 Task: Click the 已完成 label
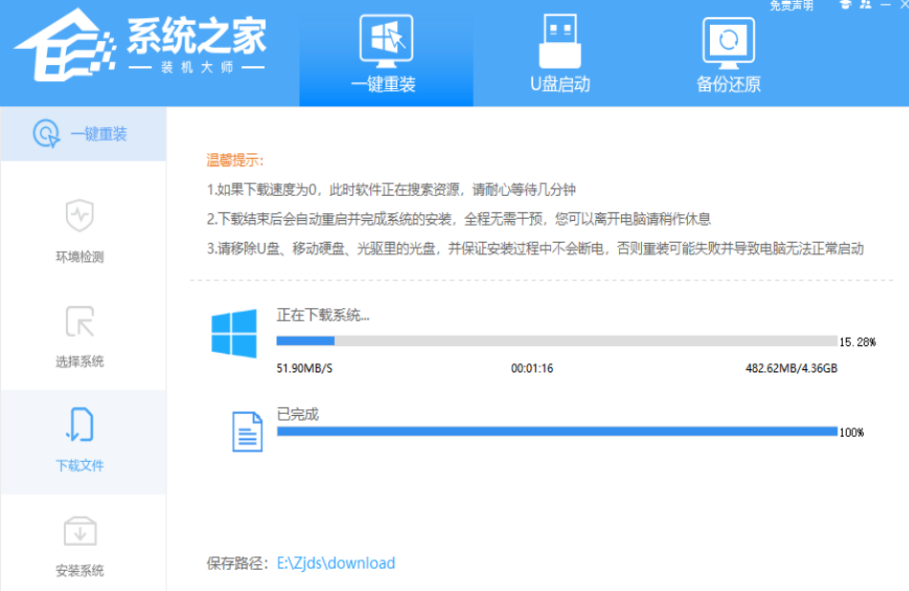(x=298, y=414)
